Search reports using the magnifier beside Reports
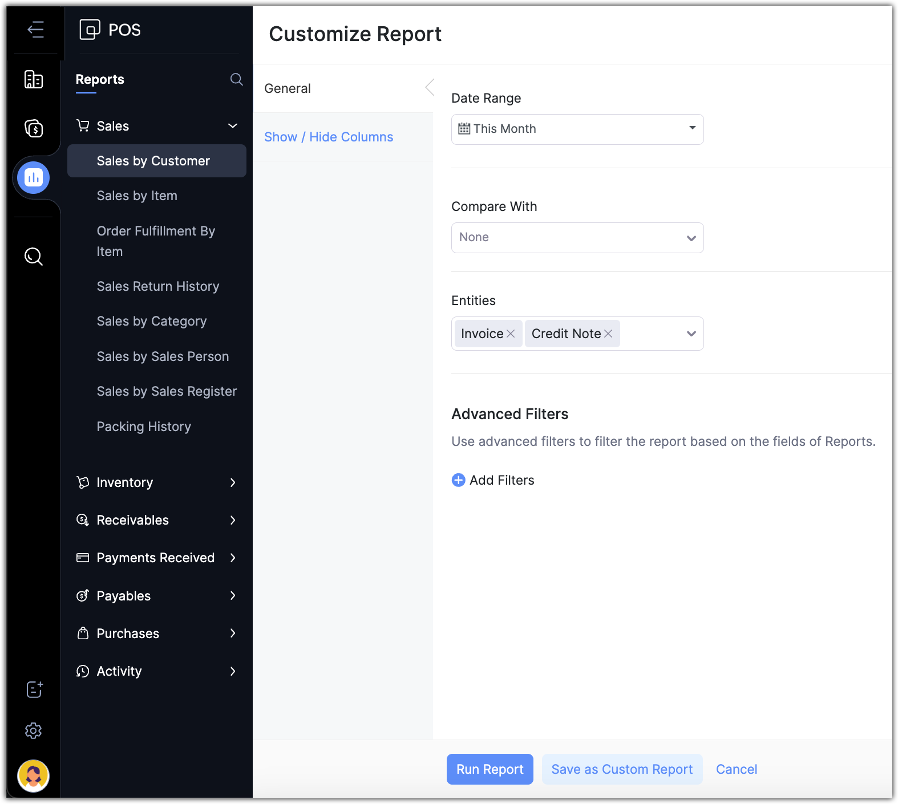This screenshot has height=804, width=898. click(x=236, y=79)
